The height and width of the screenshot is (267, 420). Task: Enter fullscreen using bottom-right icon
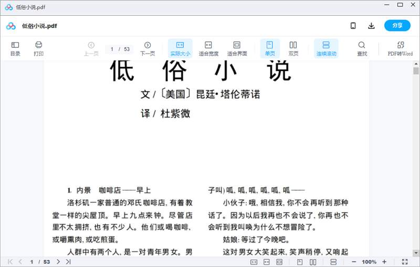405,262
